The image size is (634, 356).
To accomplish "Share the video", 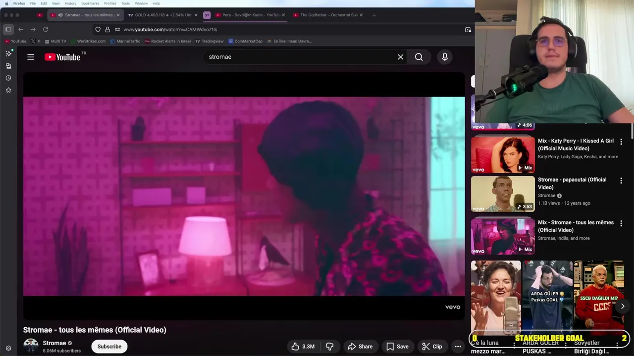I will (x=360, y=347).
